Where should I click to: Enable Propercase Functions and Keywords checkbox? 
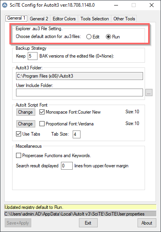tap(18, 156)
